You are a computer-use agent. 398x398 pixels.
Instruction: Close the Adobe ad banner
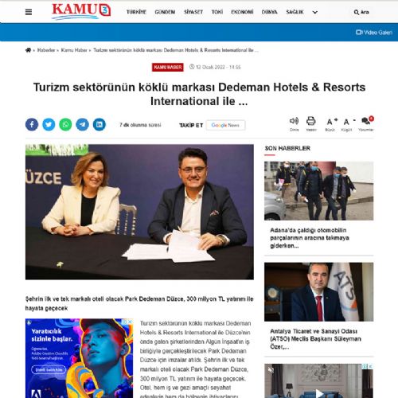click(131, 322)
